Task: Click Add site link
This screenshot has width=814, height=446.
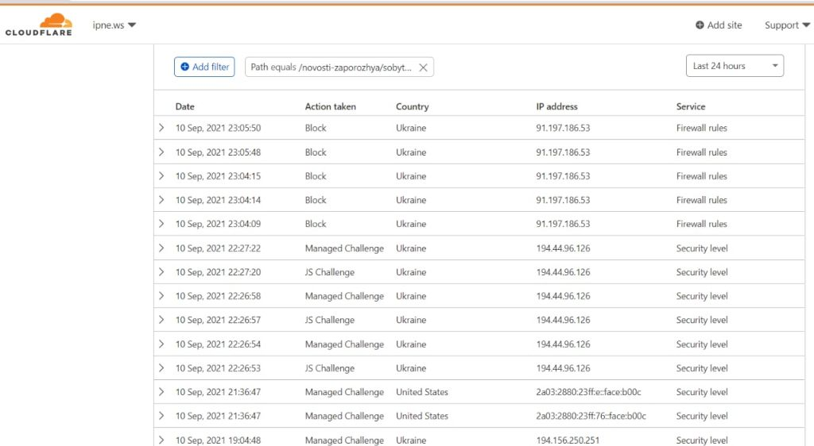Action: (719, 25)
